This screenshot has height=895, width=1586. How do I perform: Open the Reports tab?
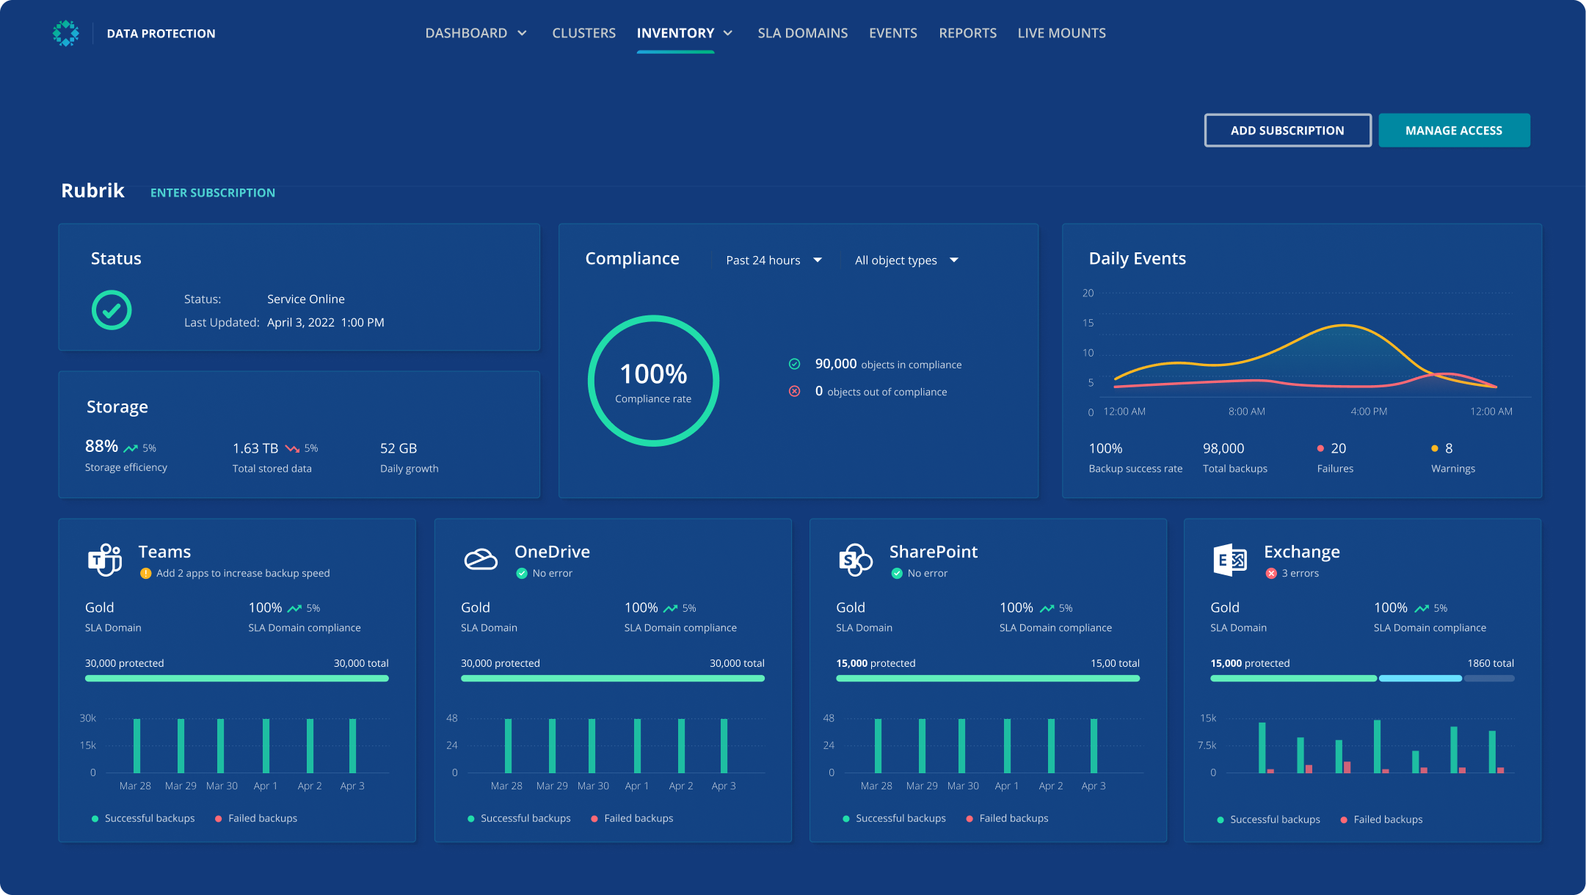coord(967,33)
